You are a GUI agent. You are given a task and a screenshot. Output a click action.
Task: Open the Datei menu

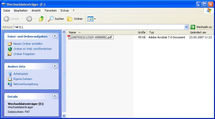(x=7, y=11)
